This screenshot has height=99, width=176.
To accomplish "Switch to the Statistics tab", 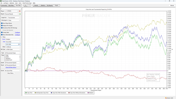I will pyautogui.click(x=43, y=5).
